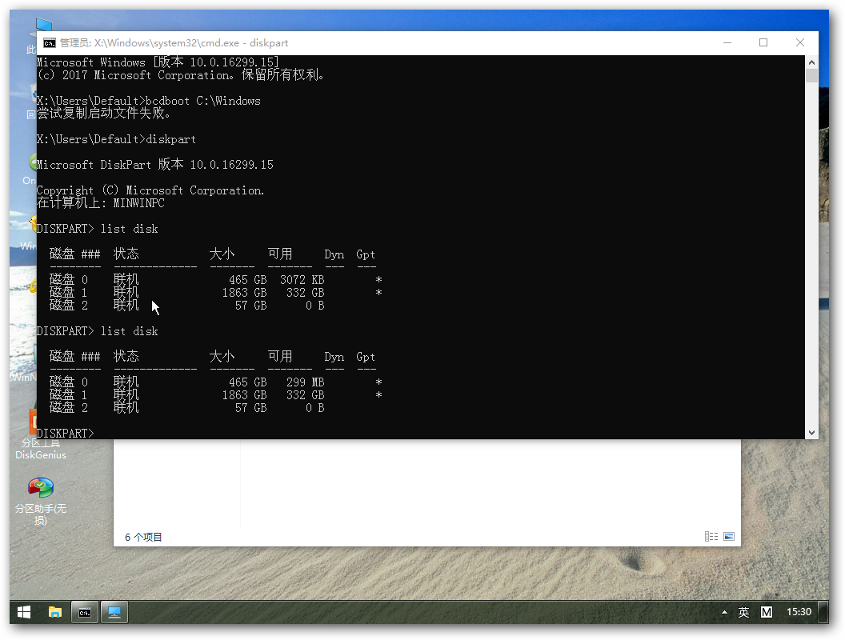Open File Explorer from the taskbar
The height and width of the screenshot is (640, 845).
coord(54,612)
